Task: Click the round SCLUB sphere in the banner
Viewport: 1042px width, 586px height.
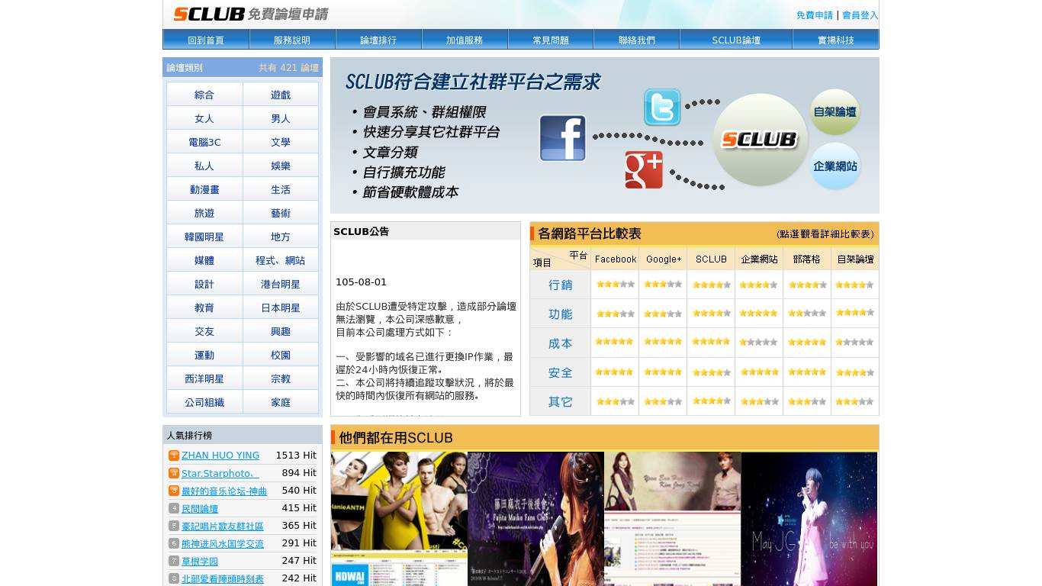Action: pyautogui.click(x=760, y=140)
